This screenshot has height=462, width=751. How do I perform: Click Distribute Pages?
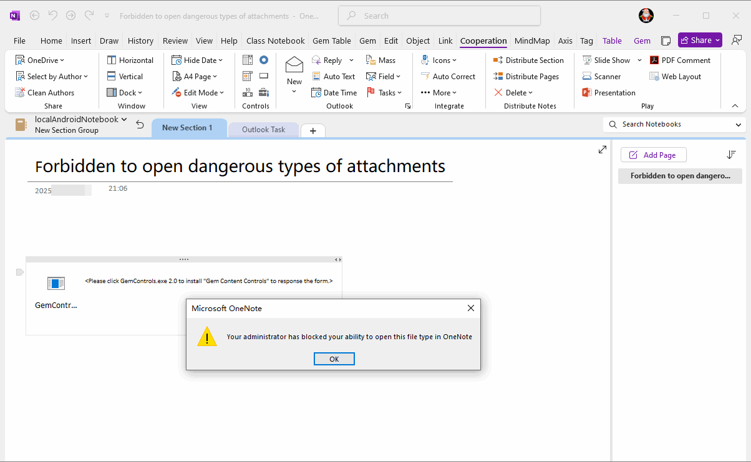526,77
